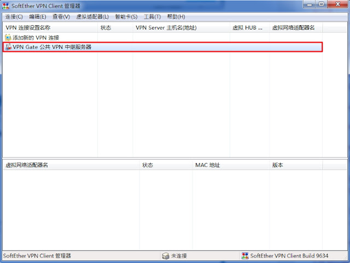Sort by 版本 column header
Viewport: 350px width, 263px height.
(296, 165)
